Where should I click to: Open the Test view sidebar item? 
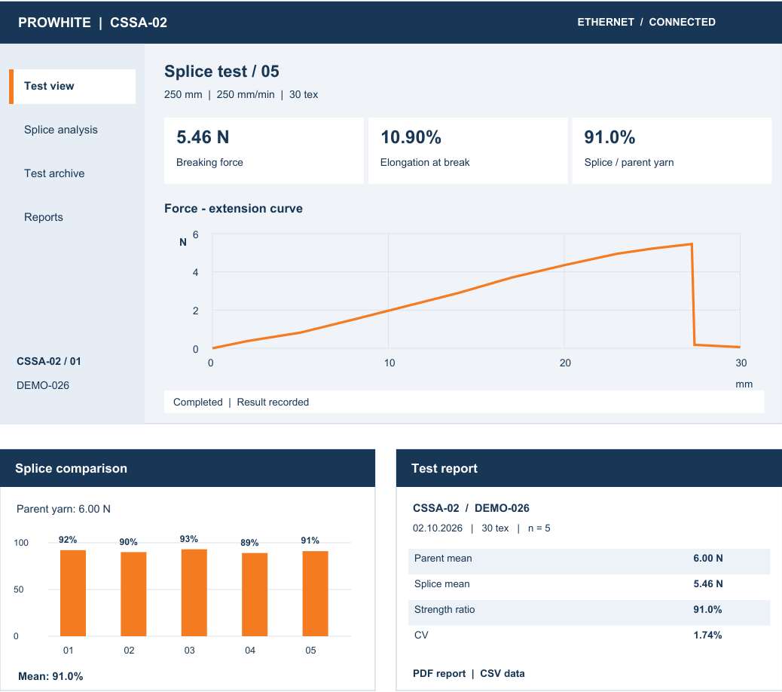click(x=72, y=87)
